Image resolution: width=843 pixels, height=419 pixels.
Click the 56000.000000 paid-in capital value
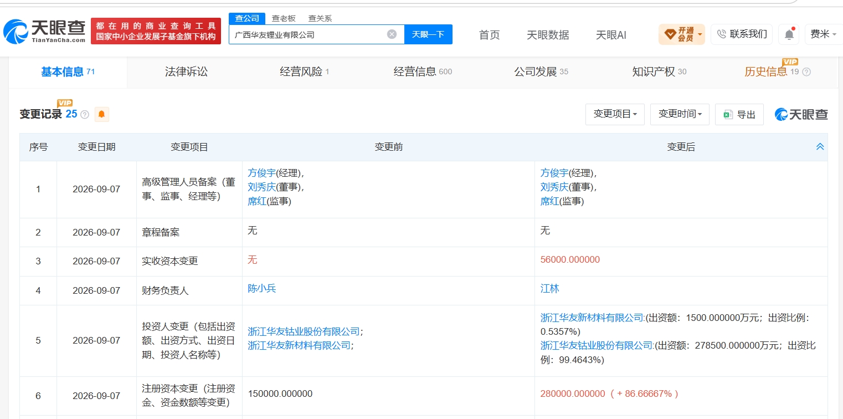(x=570, y=260)
